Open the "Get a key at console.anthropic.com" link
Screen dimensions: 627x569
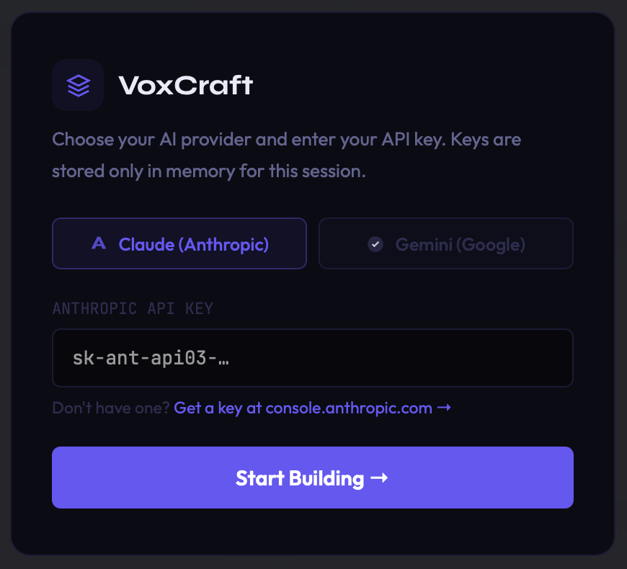pyautogui.click(x=303, y=408)
